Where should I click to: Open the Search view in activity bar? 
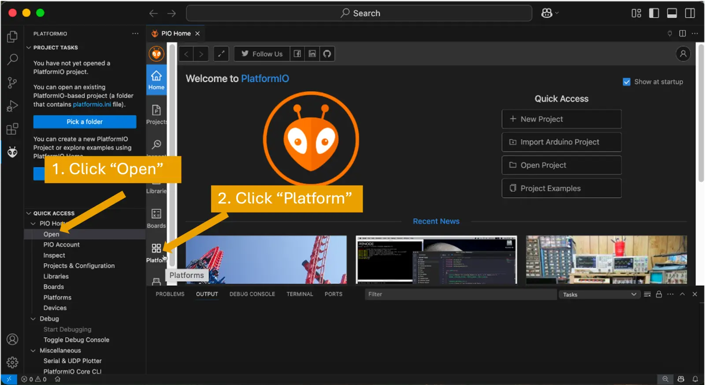(x=12, y=59)
